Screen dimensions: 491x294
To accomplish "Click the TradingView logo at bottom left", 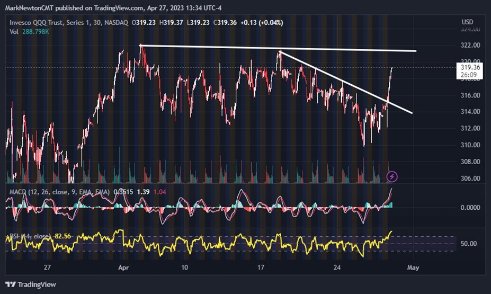I will 31,284.
